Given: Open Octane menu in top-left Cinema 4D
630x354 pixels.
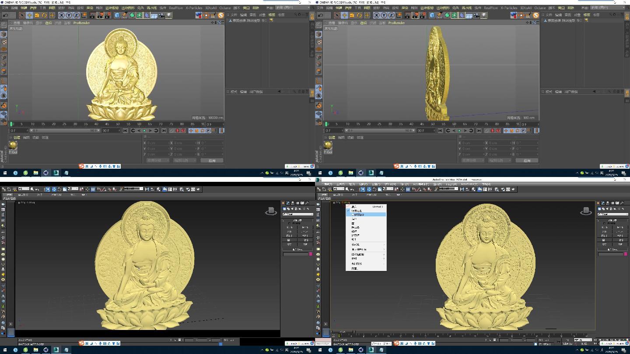Looking at the screenshot, I should tap(225, 7).
